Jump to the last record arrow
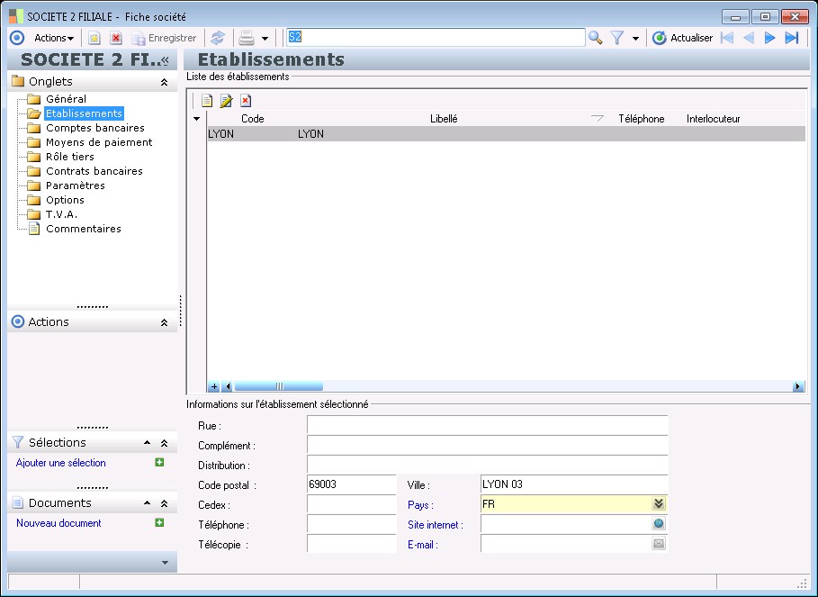 coord(792,38)
